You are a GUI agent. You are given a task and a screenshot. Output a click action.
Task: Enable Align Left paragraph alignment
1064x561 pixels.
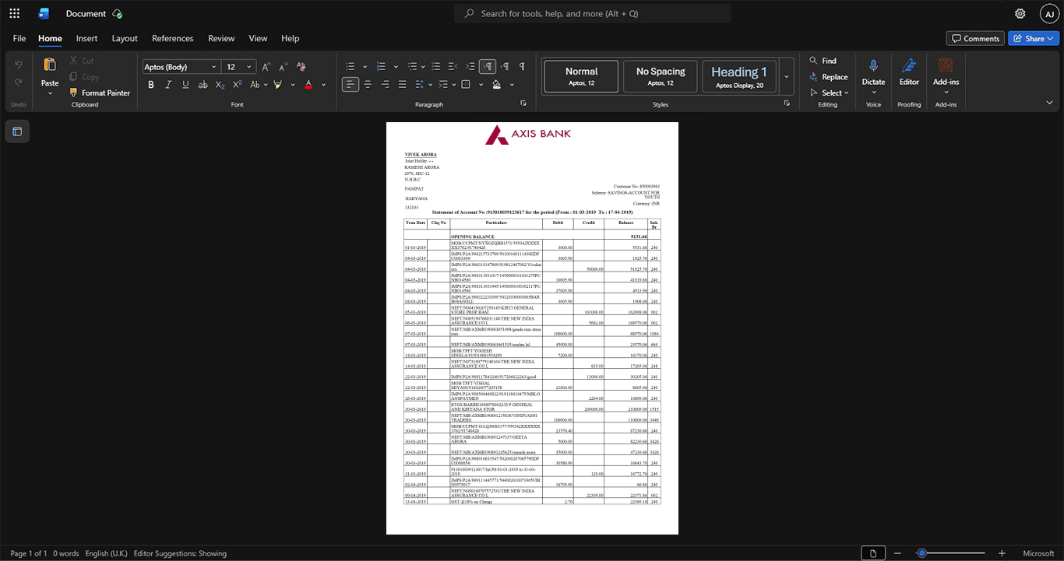click(351, 84)
